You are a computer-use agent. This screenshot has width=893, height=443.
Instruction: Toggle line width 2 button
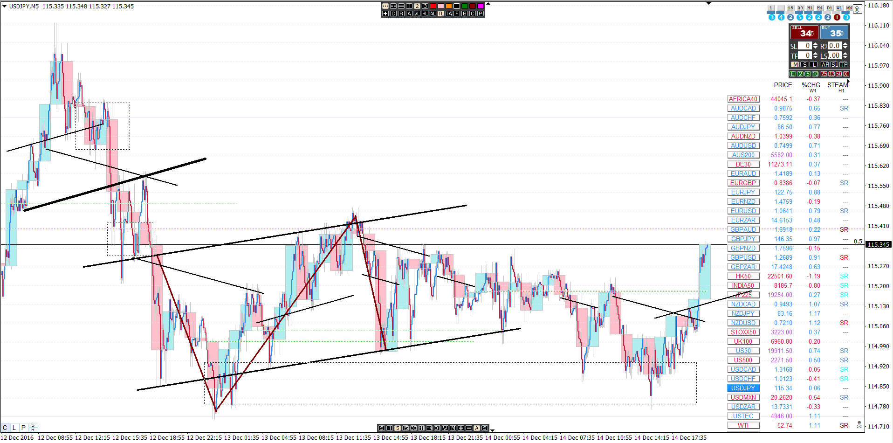point(417,6)
